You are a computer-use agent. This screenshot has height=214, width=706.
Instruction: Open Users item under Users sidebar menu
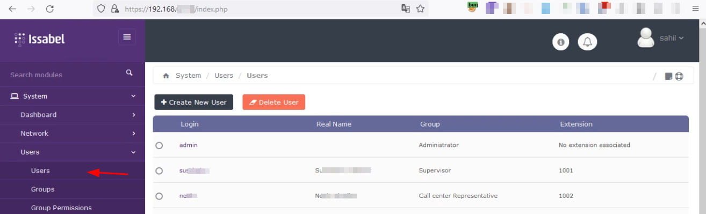pyautogui.click(x=40, y=171)
